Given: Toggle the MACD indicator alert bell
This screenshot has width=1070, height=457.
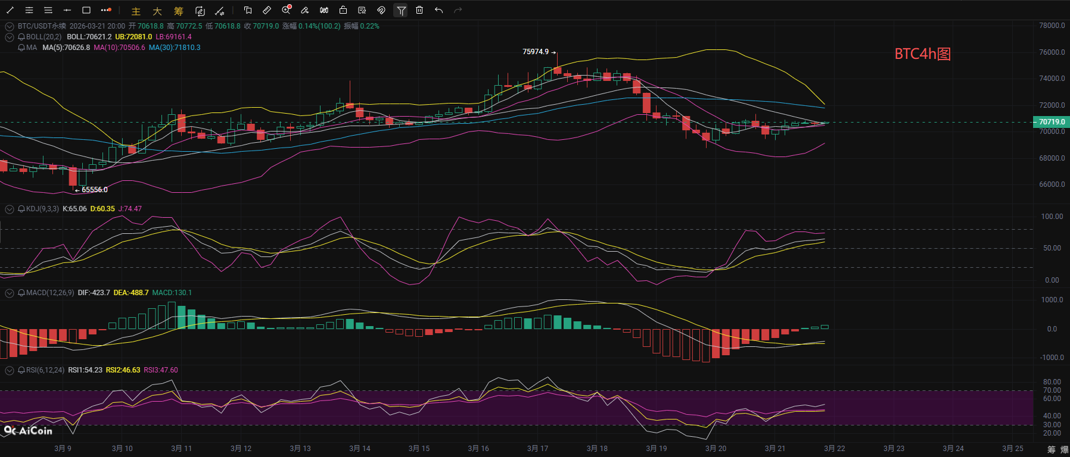Looking at the screenshot, I should point(21,293).
